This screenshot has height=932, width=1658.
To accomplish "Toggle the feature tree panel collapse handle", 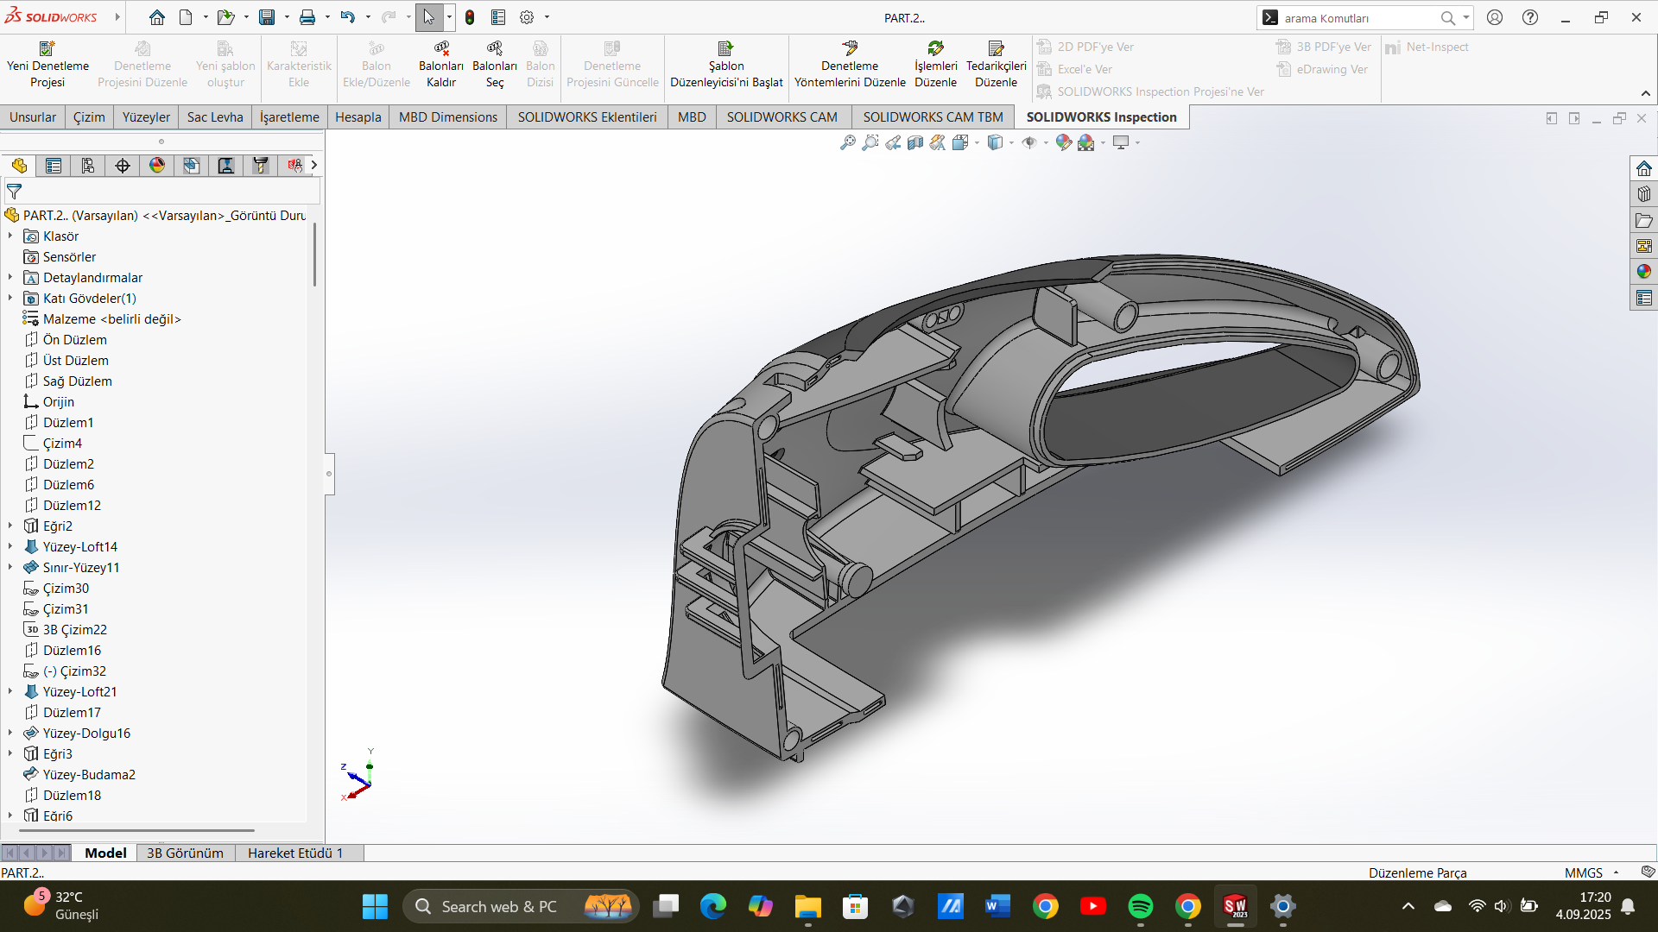I will pyautogui.click(x=329, y=473).
